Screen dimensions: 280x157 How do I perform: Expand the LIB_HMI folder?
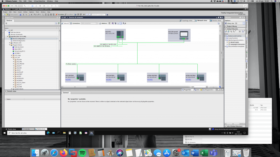click(14, 68)
